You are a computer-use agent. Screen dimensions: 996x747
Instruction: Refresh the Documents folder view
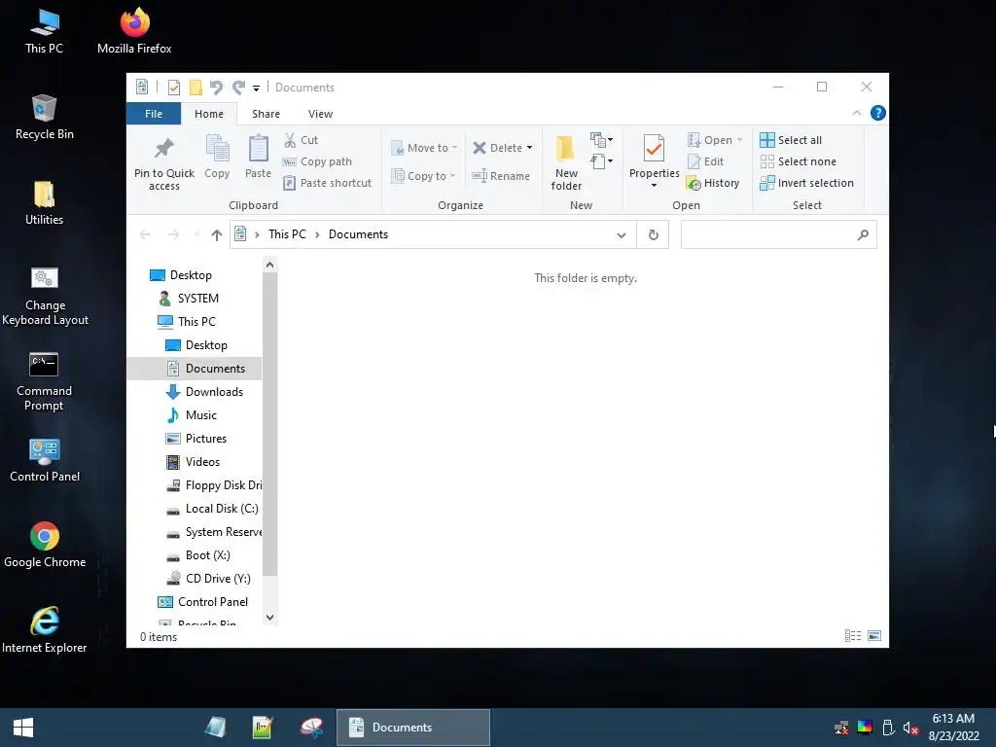tap(653, 235)
